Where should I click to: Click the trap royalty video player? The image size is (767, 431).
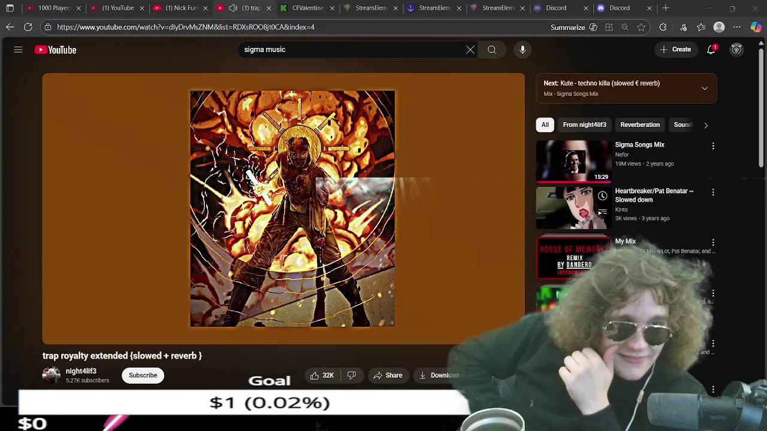[x=283, y=209]
